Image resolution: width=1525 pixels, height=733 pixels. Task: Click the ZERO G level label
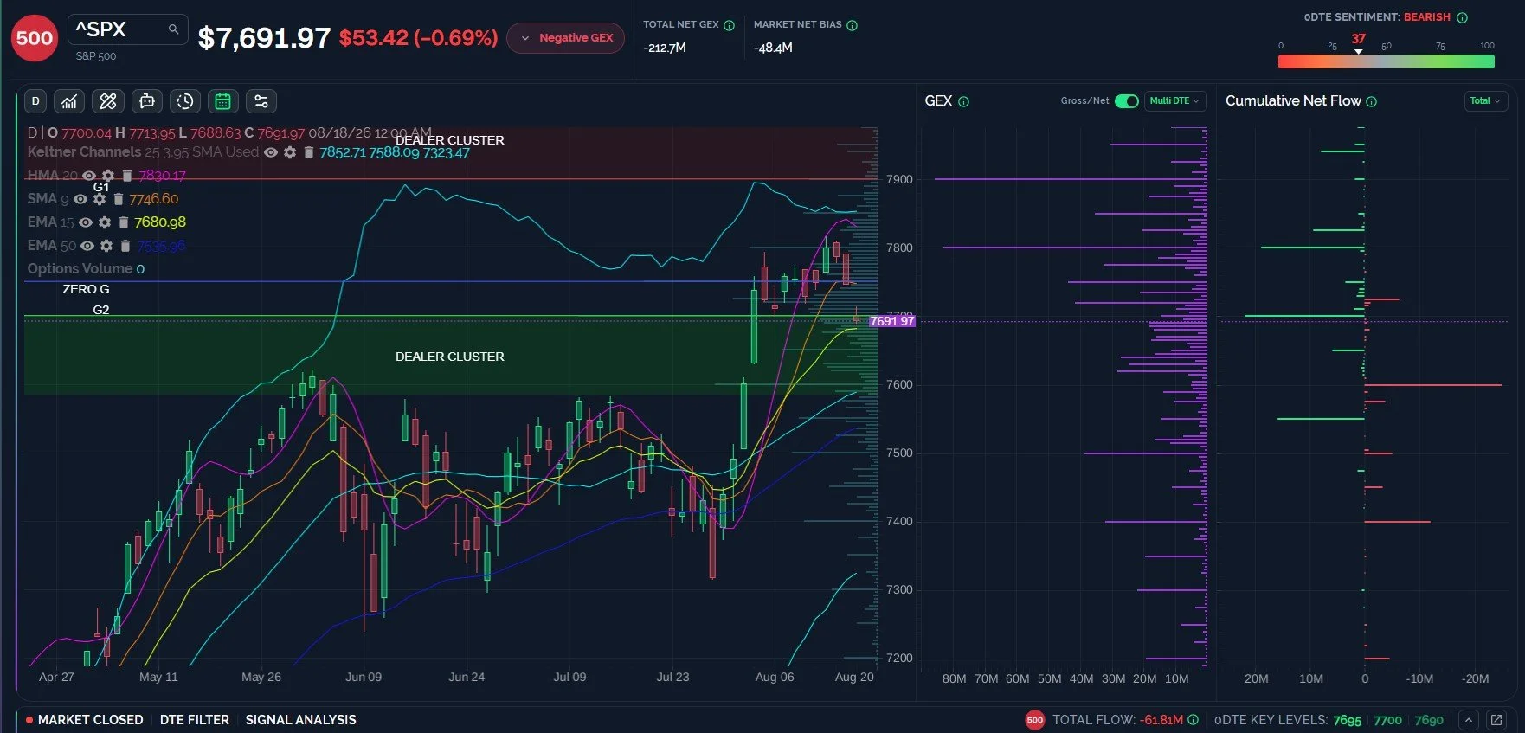click(86, 289)
